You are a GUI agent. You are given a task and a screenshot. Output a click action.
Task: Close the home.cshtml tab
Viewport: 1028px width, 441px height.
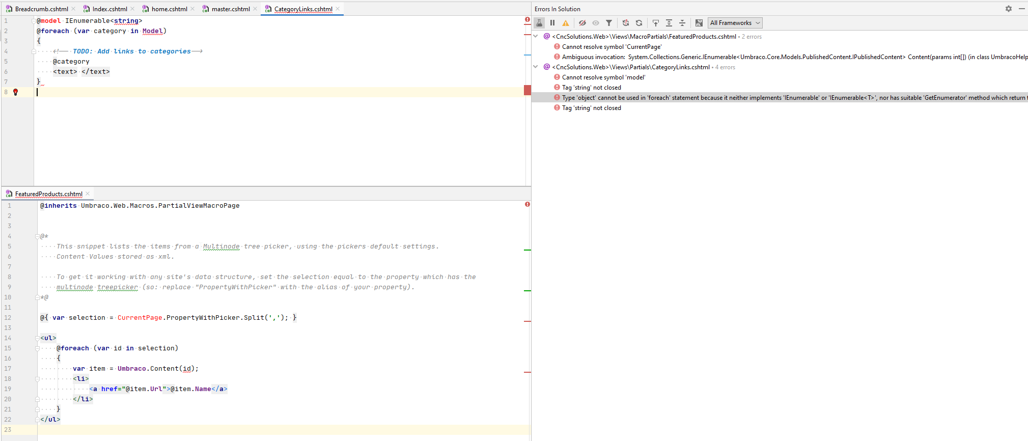(x=192, y=9)
